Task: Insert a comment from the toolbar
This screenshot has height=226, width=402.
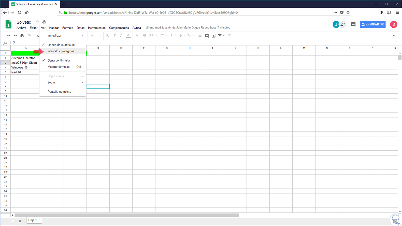Action: pyautogui.click(x=207, y=36)
